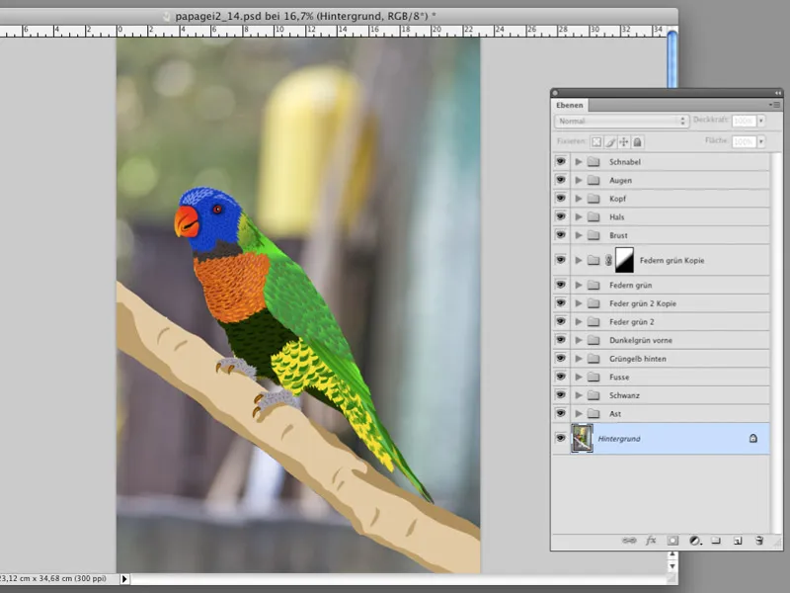Click folder icon of the Kopf group
Image resolution: width=790 pixels, height=593 pixels.
pyautogui.click(x=594, y=199)
